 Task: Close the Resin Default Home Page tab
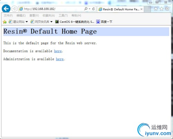[x=142, y=9]
